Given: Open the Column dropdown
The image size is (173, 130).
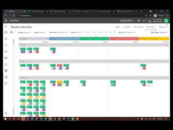Looking at the screenshot, I should pyautogui.click(x=24, y=32).
